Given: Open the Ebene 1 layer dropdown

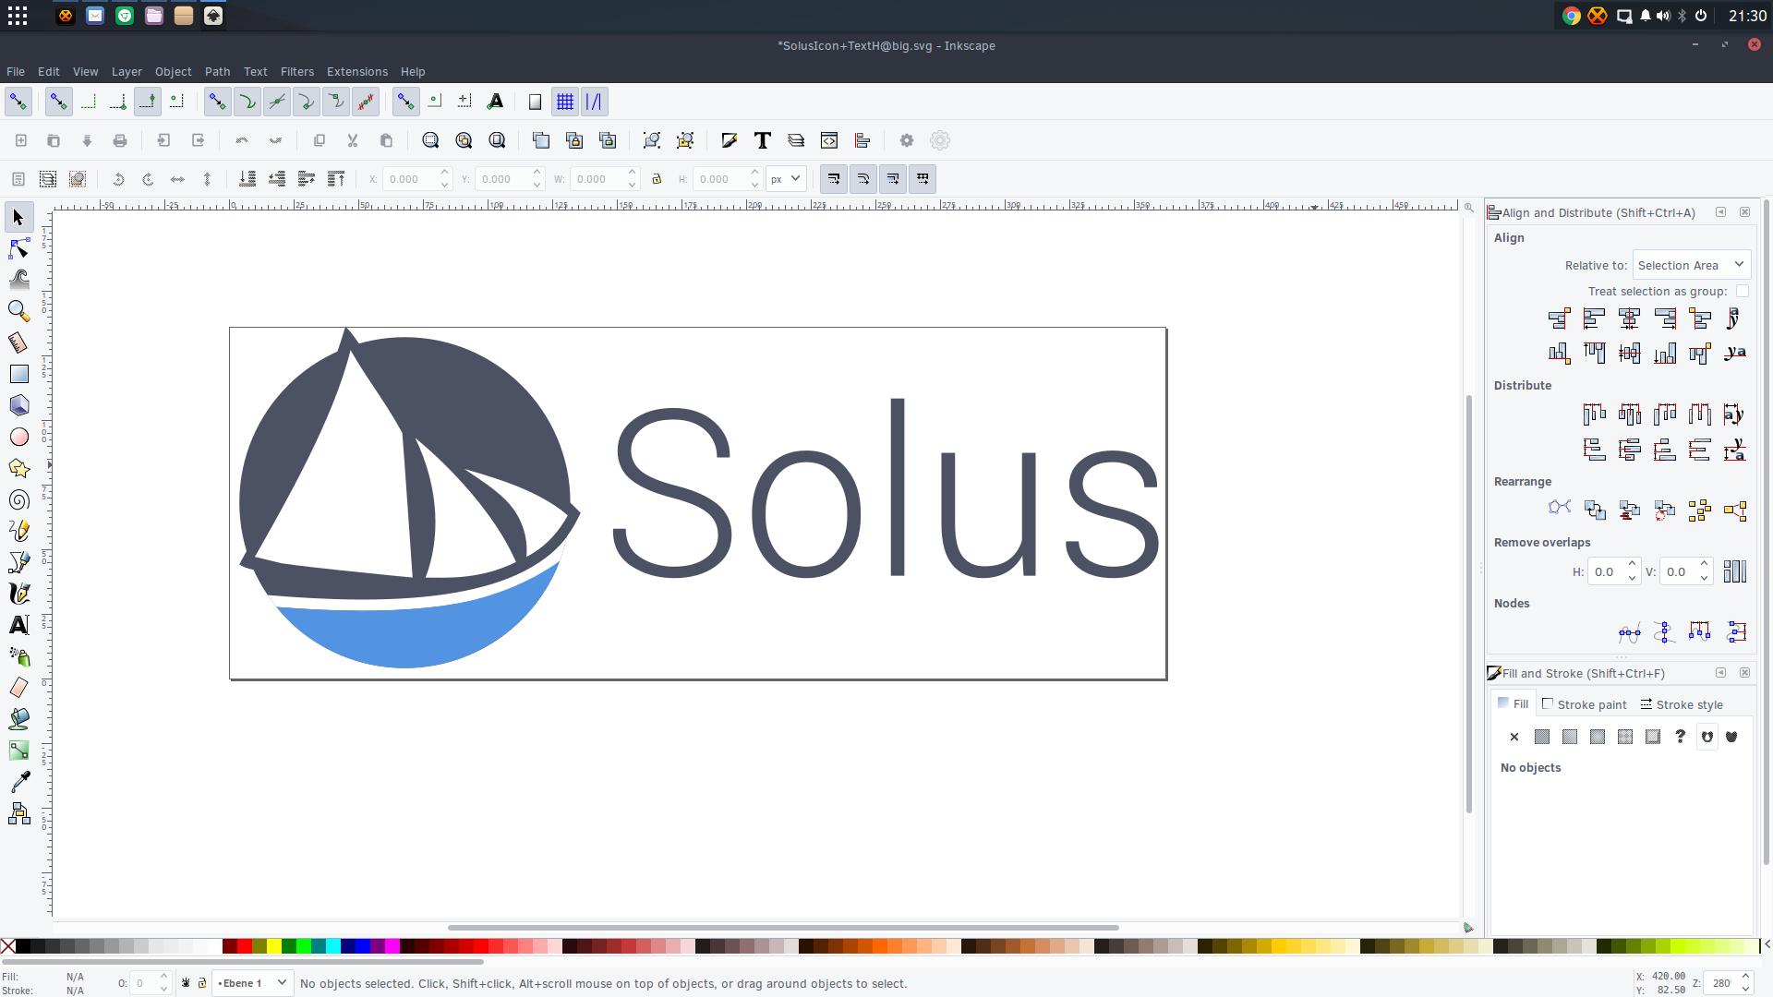Looking at the screenshot, I should tap(253, 983).
